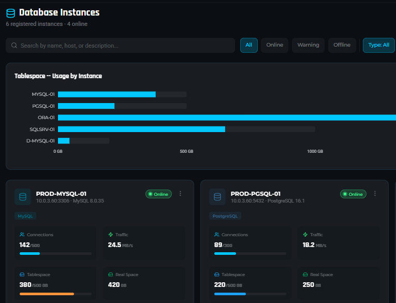Filter instances by Warning status
The image size is (396, 303).
[308, 45]
